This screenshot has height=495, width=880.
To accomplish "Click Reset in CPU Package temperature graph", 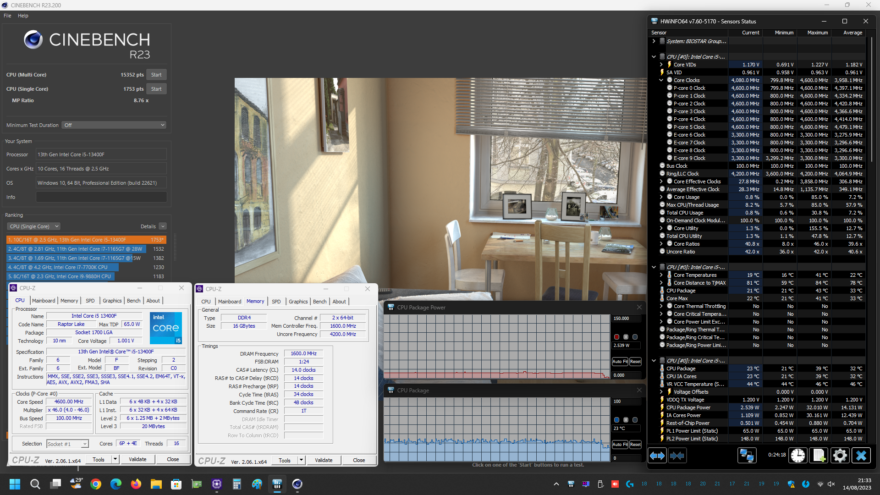I will point(635,445).
